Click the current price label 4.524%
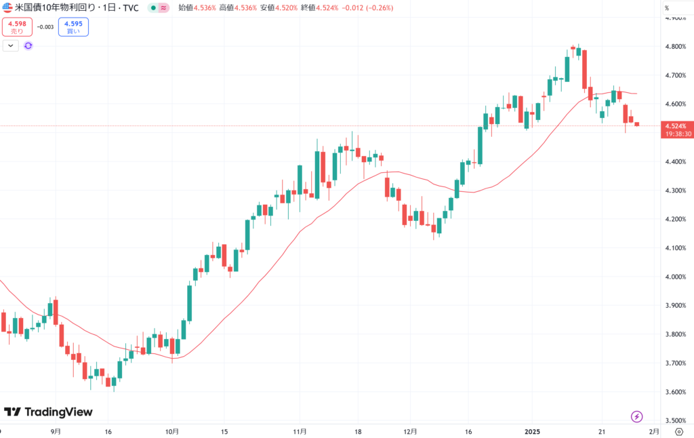This screenshot has width=694, height=438. coord(678,126)
